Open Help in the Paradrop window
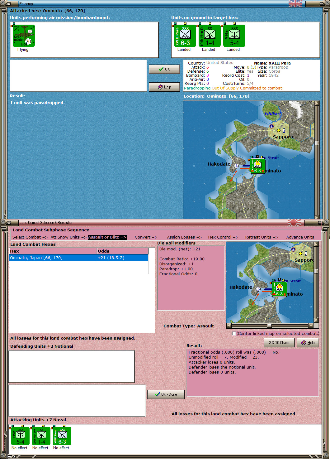The width and height of the screenshot is (330, 459). coord(164,87)
